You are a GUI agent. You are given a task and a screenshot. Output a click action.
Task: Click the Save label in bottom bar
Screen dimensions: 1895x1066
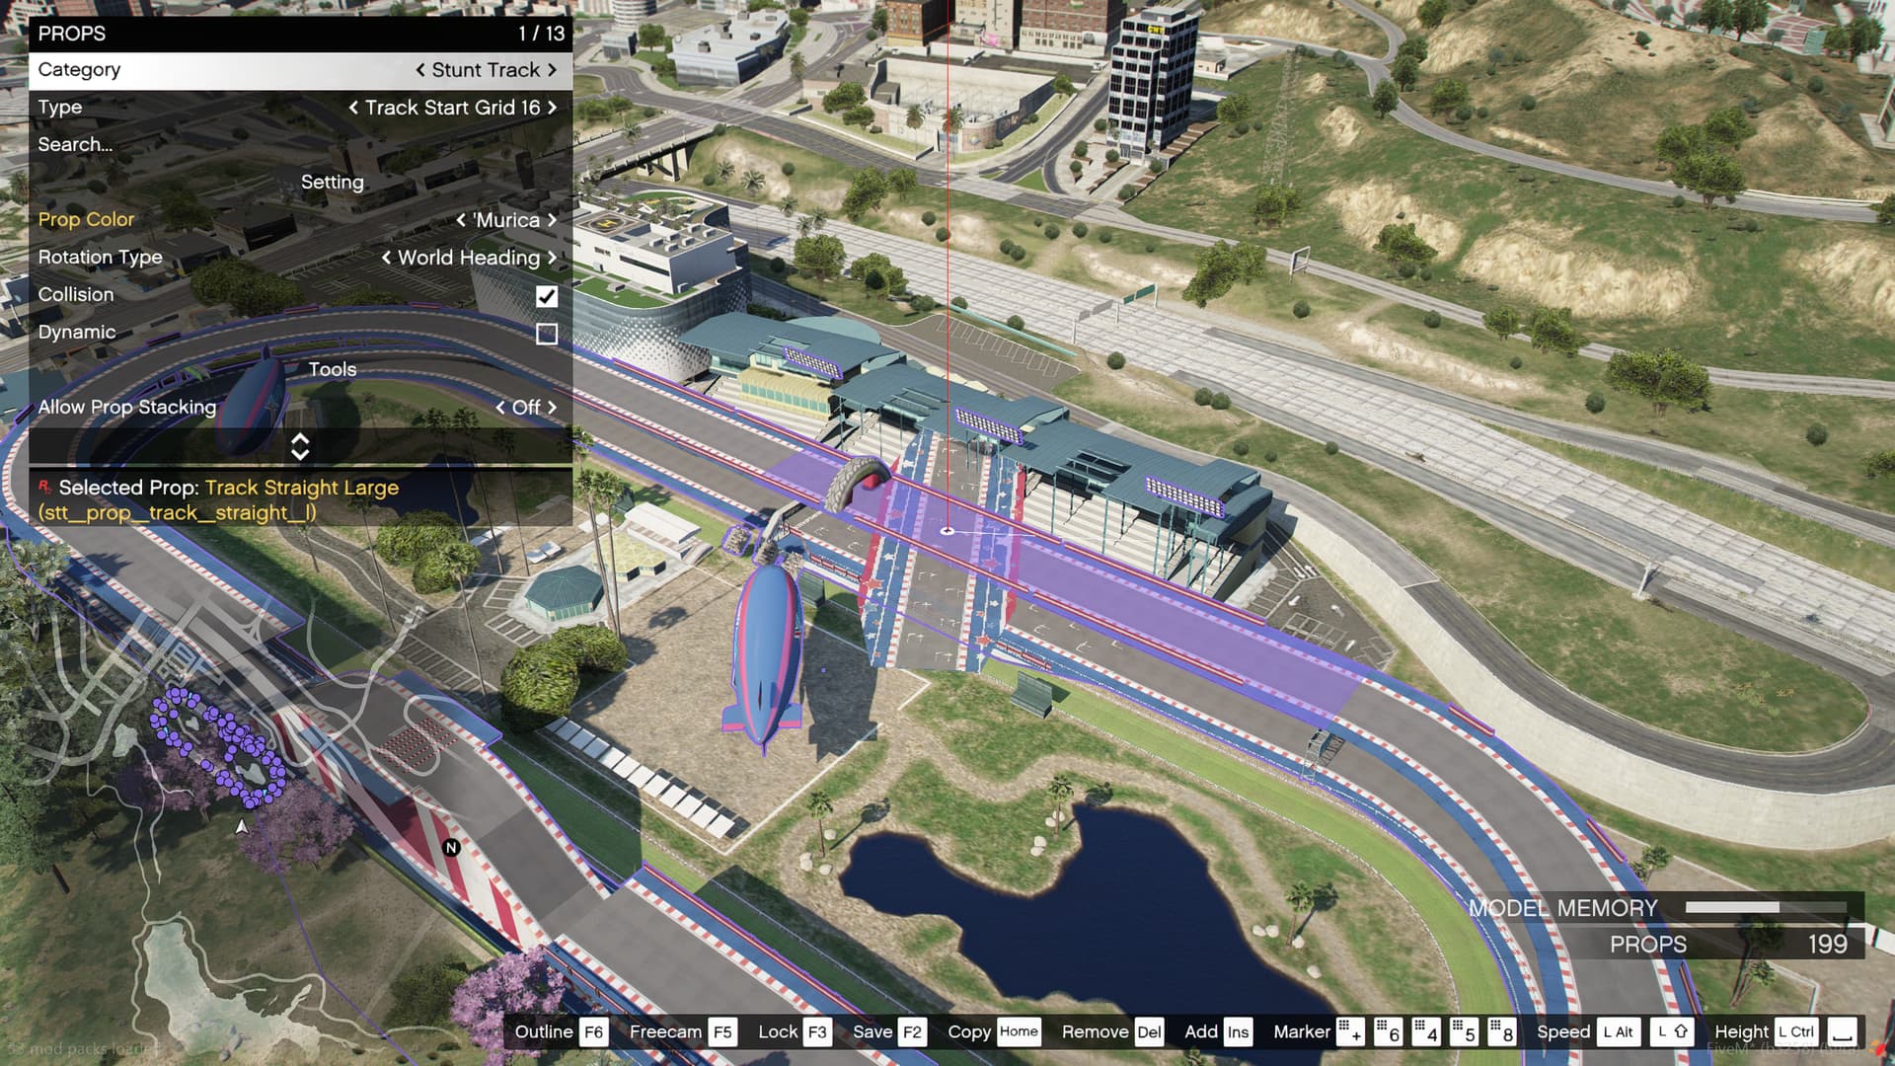(x=872, y=1031)
